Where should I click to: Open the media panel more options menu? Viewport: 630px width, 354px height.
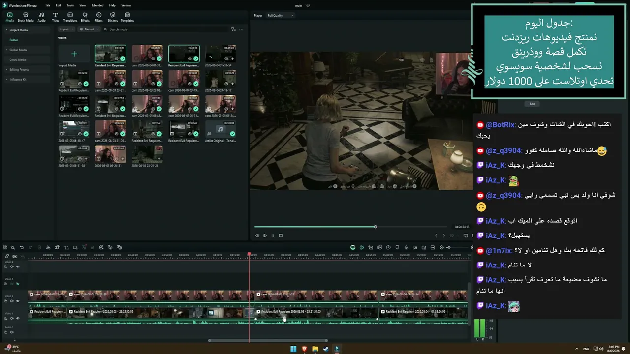(x=241, y=29)
